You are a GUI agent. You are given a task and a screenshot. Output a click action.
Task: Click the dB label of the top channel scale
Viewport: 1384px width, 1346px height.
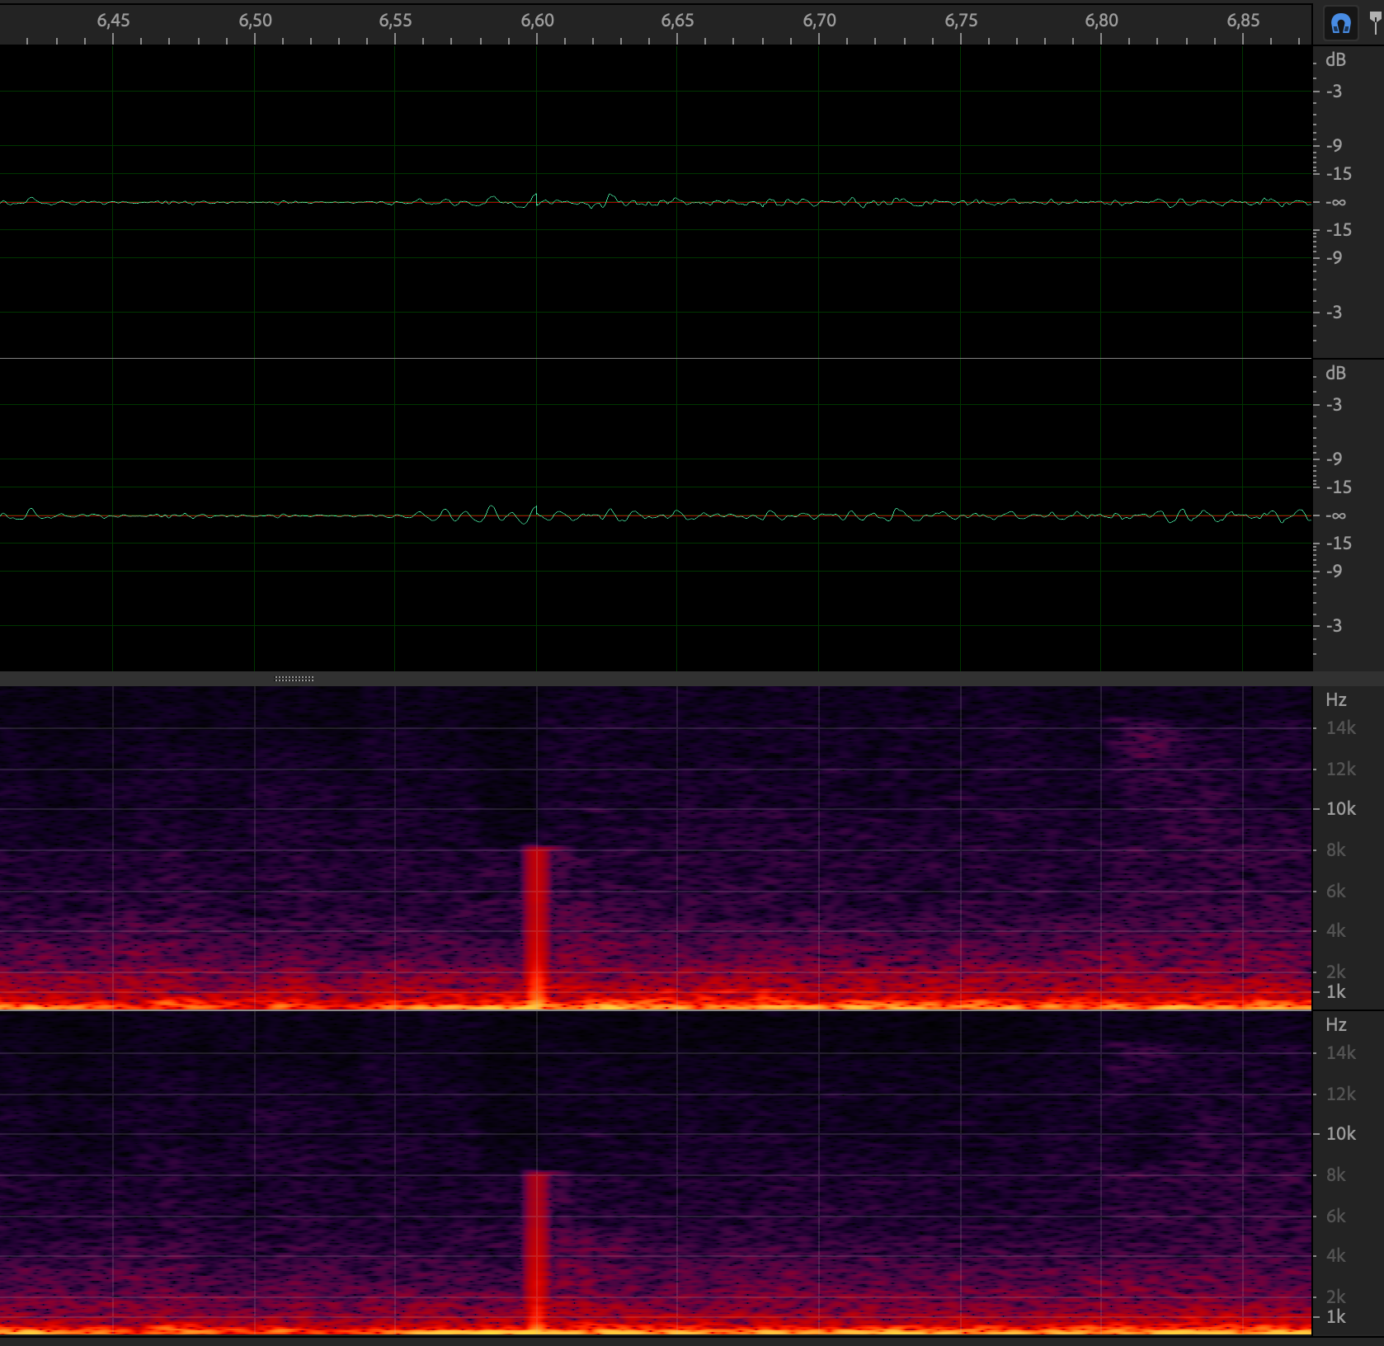pyautogui.click(x=1335, y=60)
